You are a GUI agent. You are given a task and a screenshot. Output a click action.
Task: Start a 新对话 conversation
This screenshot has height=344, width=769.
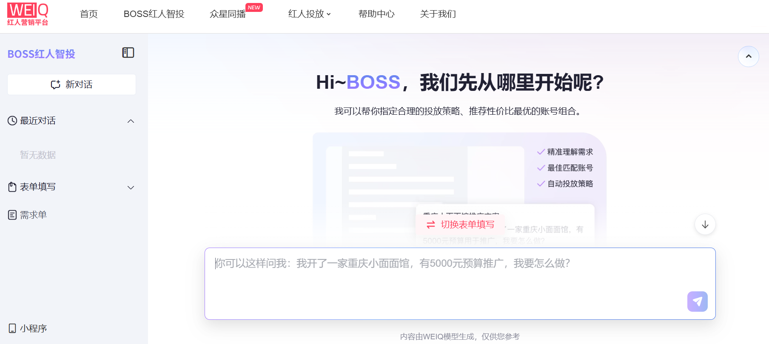(x=71, y=85)
